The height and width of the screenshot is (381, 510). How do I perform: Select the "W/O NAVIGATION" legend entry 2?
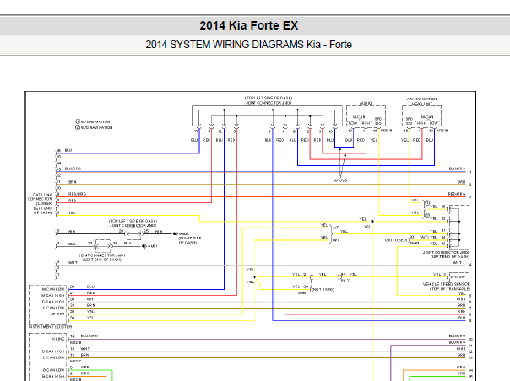coord(94,127)
